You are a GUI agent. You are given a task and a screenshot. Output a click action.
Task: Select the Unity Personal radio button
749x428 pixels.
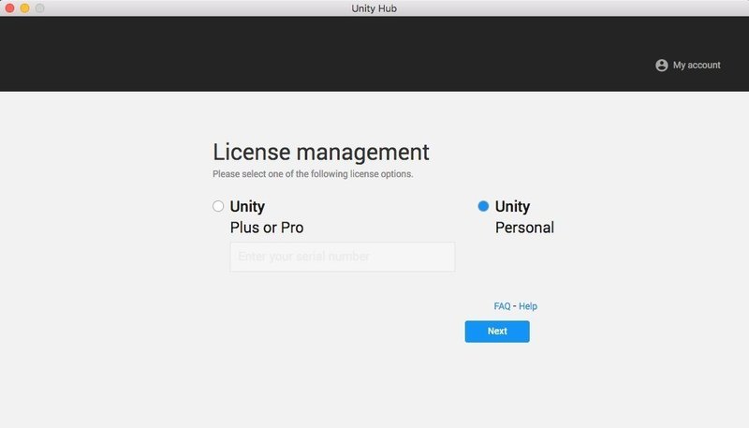pos(483,206)
